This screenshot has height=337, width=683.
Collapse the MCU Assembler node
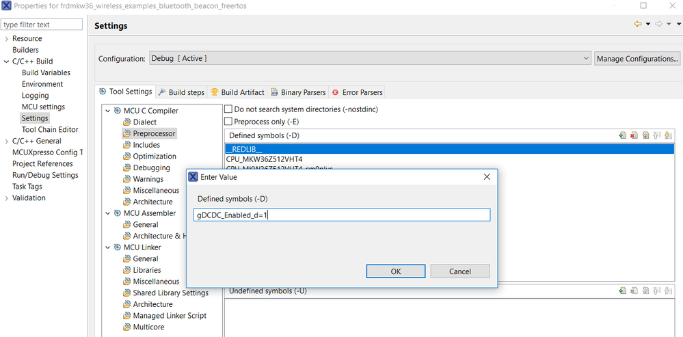[x=107, y=213]
